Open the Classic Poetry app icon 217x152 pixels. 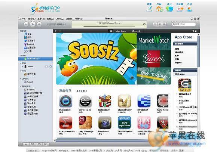pos(125,101)
